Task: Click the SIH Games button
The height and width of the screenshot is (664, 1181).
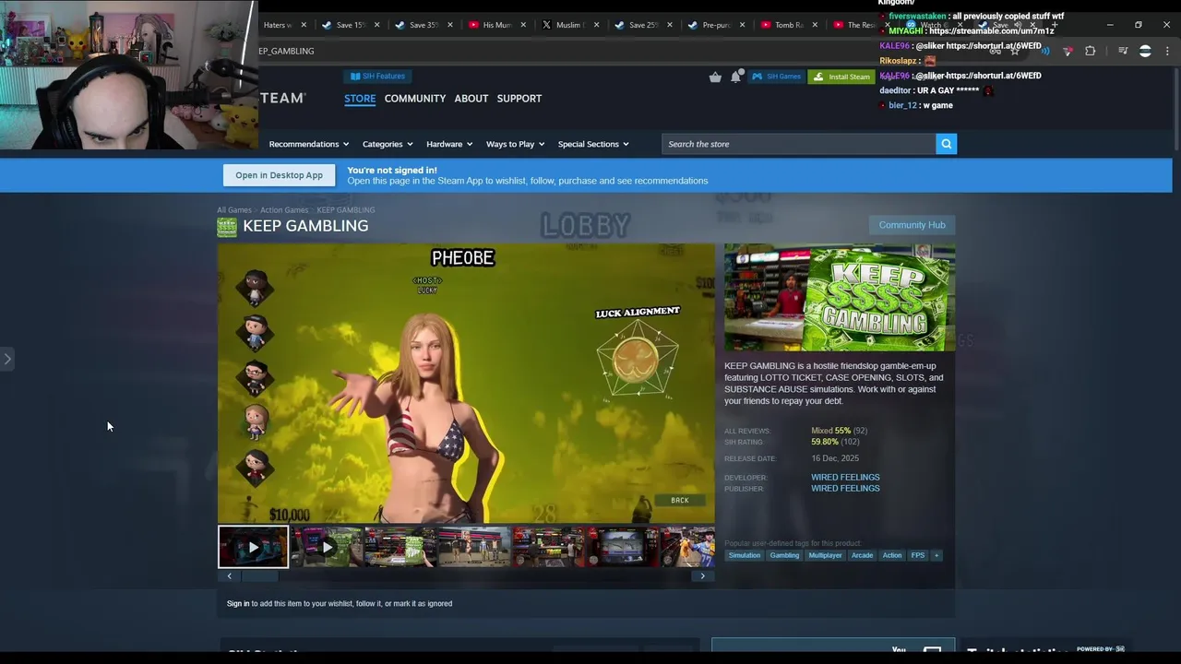Action: pyautogui.click(x=776, y=77)
